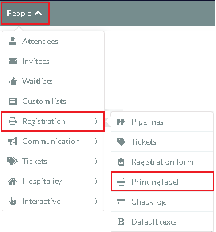Expand the Tickets submenu chevron in People menu

pyautogui.click(x=96, y=161)
